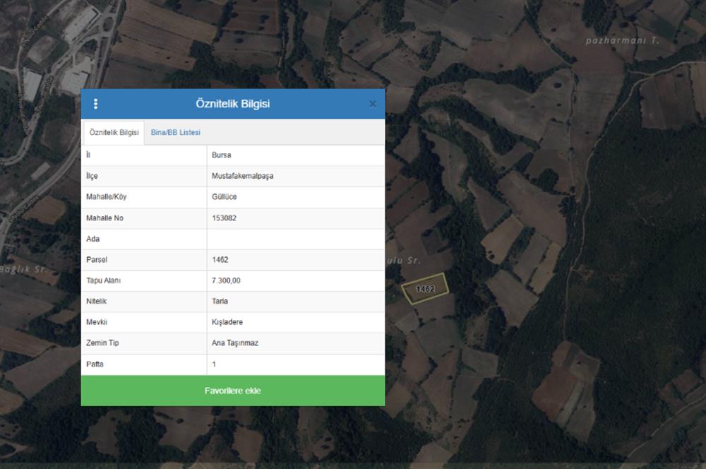Click the empty Ada value cell

point(296,239)
